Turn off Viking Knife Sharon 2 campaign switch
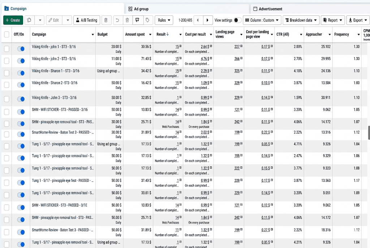 (21, 85)
